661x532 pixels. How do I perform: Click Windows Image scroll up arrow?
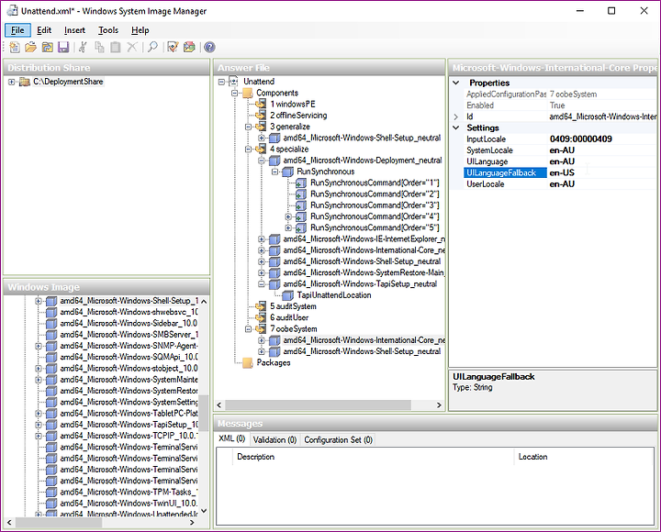(x=204, y=302)
